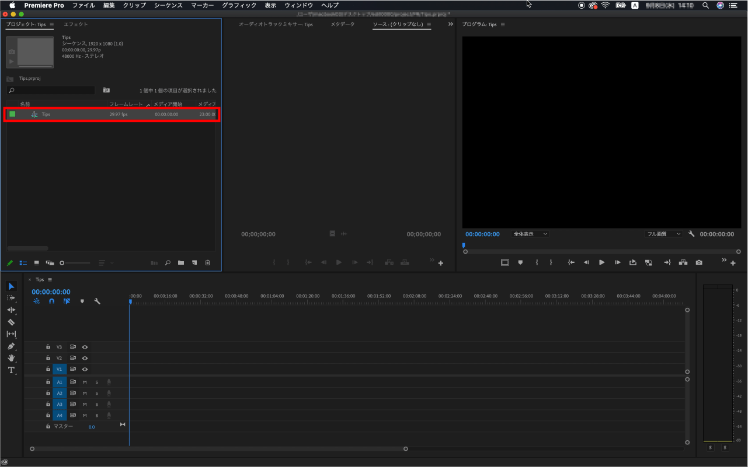Select the Pen tool
The image size is (748, 467).
point(11,346)
